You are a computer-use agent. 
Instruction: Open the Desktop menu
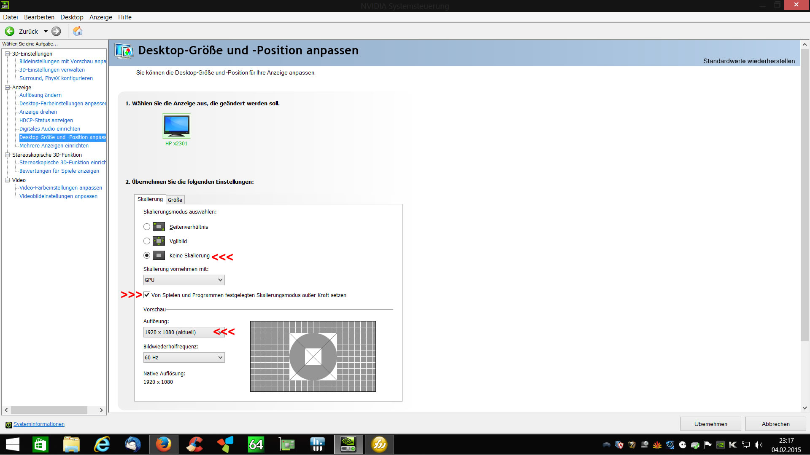pos(72,17)
